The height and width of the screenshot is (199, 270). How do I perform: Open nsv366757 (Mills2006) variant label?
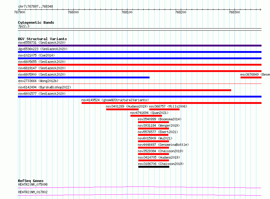tap(168, 106)
